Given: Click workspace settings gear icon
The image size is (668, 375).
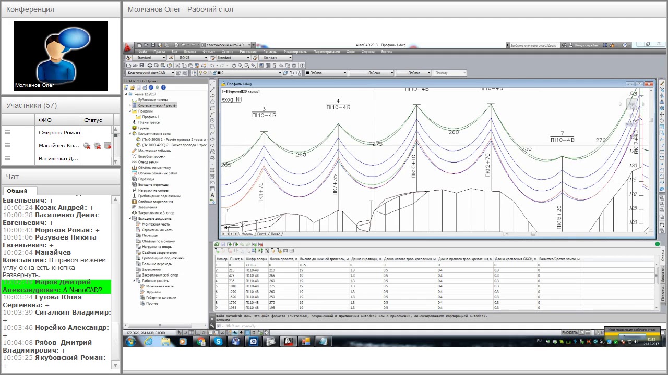Looking at the screenshot, I should (x=178, y=73).
